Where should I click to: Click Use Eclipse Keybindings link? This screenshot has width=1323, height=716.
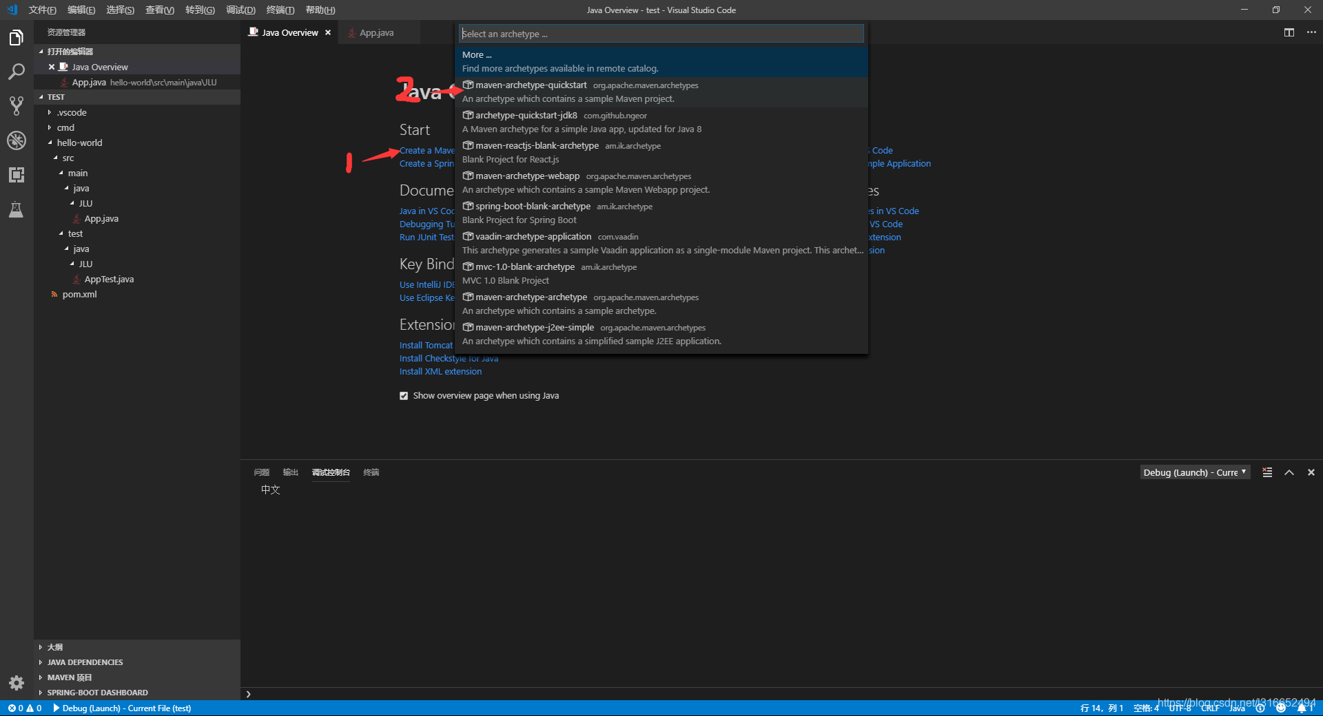point(427,298)
